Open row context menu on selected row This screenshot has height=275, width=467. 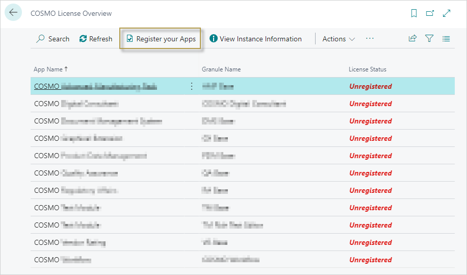click(x=192, y=86)
